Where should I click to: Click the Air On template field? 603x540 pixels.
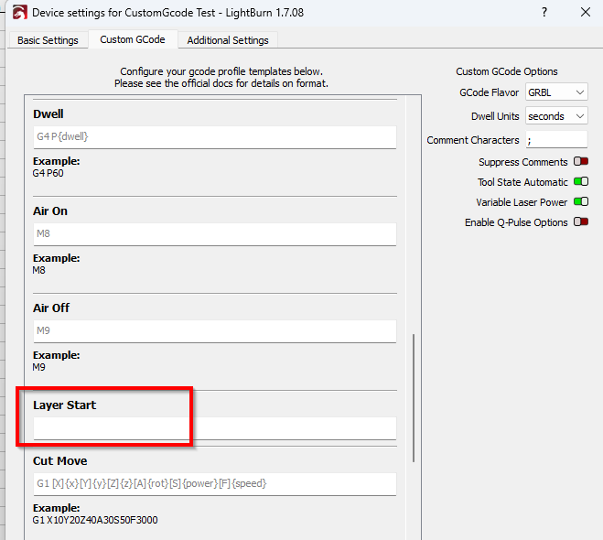pos(215,233)
